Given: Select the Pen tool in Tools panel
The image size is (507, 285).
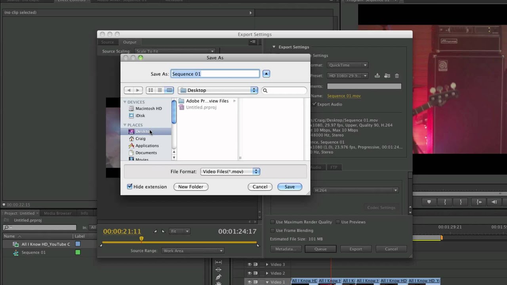Looking at the screenshot, I should [x=218, y=277].
